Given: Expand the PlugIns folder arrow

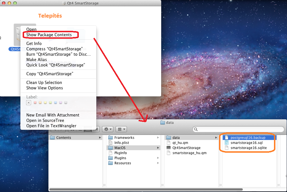Looking at the screenshot, I should tap(158, 158).
